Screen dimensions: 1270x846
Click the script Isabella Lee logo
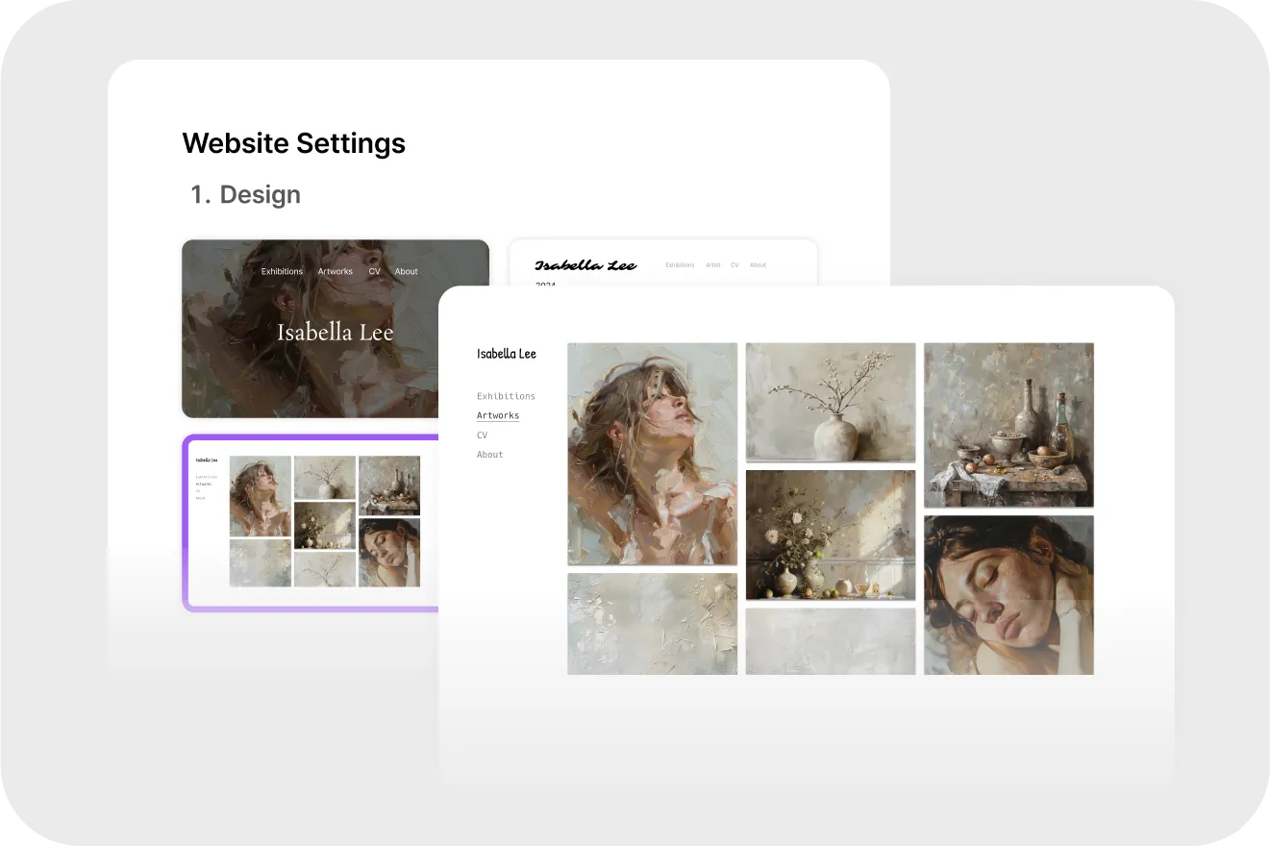585,265
